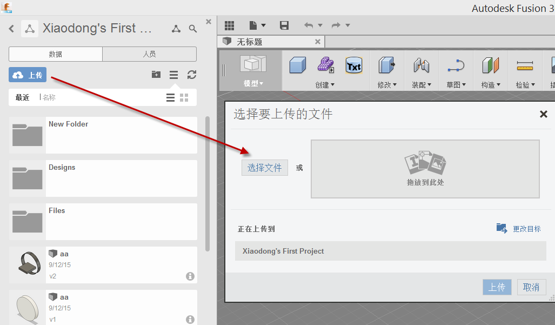The height and width of the screenshot is (325, 555).
Task: Select the measure ruler tool
Action: click(x=525, y=66)
